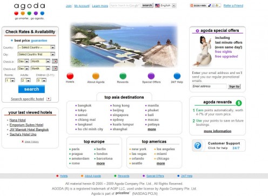Screen dimensions: 268x196
Task: Click the rewards more information link
Action: (218, 131)
